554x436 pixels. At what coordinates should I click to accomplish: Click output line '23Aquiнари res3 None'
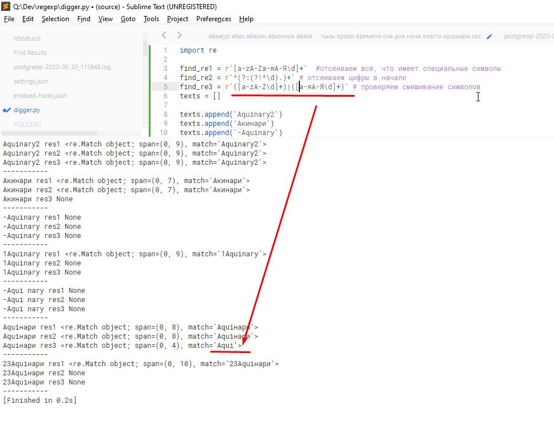pyautogui.click(x=44, y=382)
